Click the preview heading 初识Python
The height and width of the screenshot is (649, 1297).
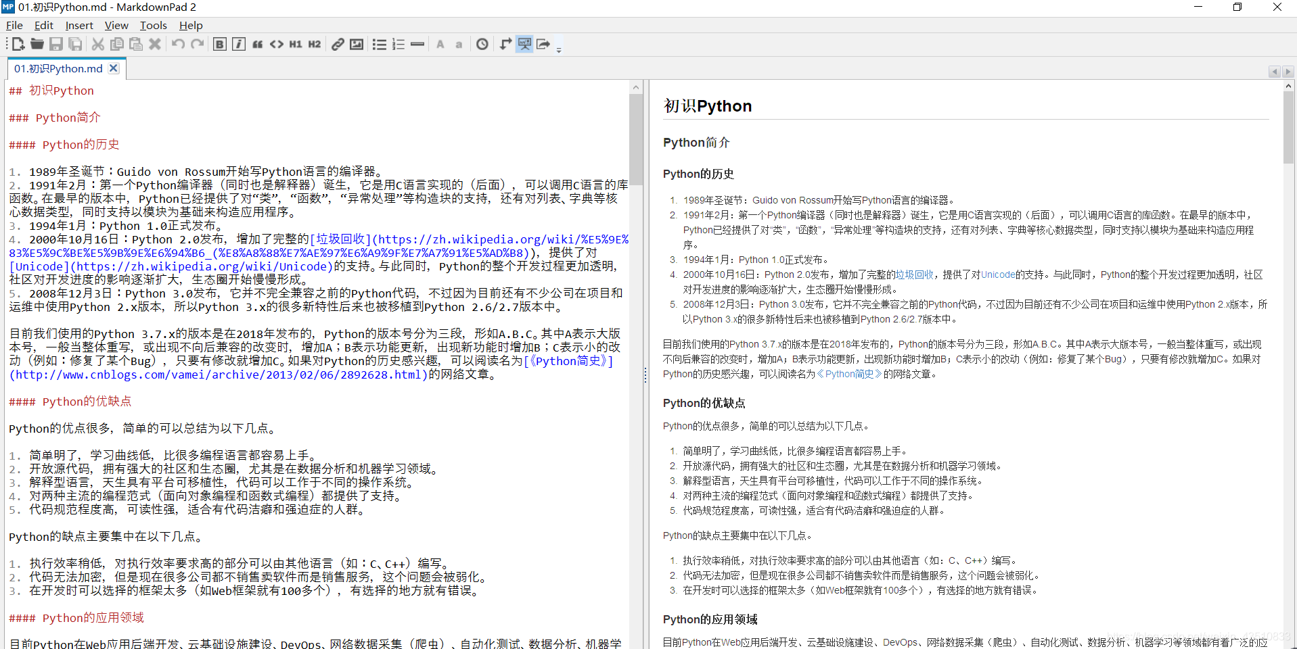pos(708,106)
